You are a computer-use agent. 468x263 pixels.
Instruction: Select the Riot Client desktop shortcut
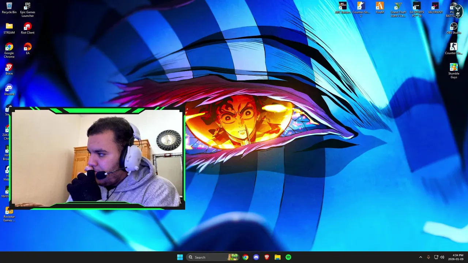(27, 28)
